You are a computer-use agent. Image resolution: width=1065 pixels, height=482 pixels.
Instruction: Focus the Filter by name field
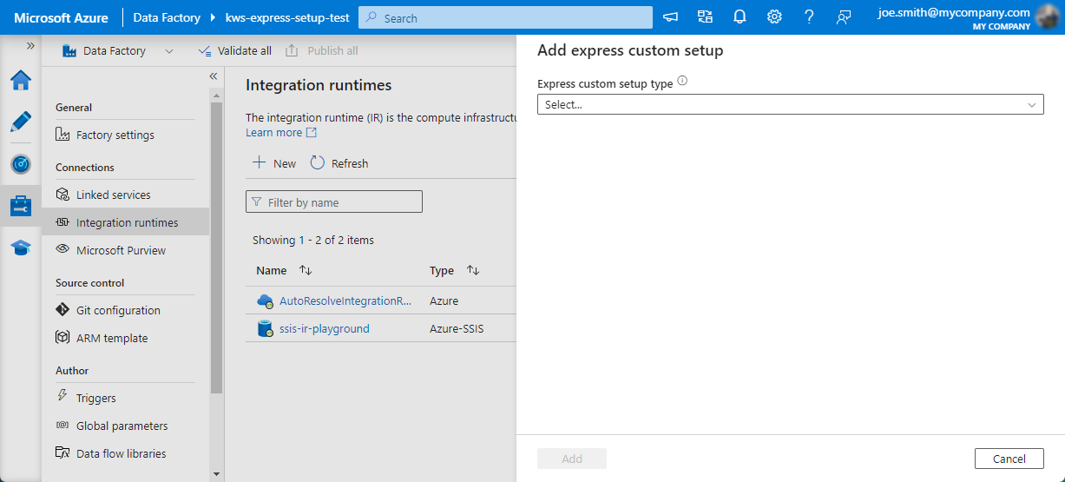point(334,202)
